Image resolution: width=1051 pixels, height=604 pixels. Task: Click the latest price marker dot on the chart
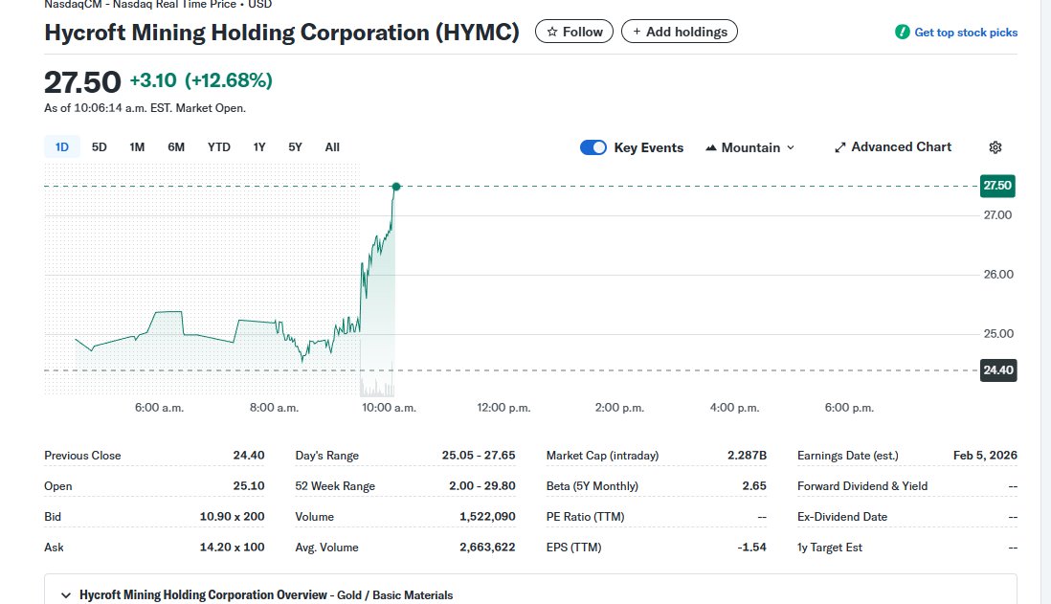[x=395, y=187]
